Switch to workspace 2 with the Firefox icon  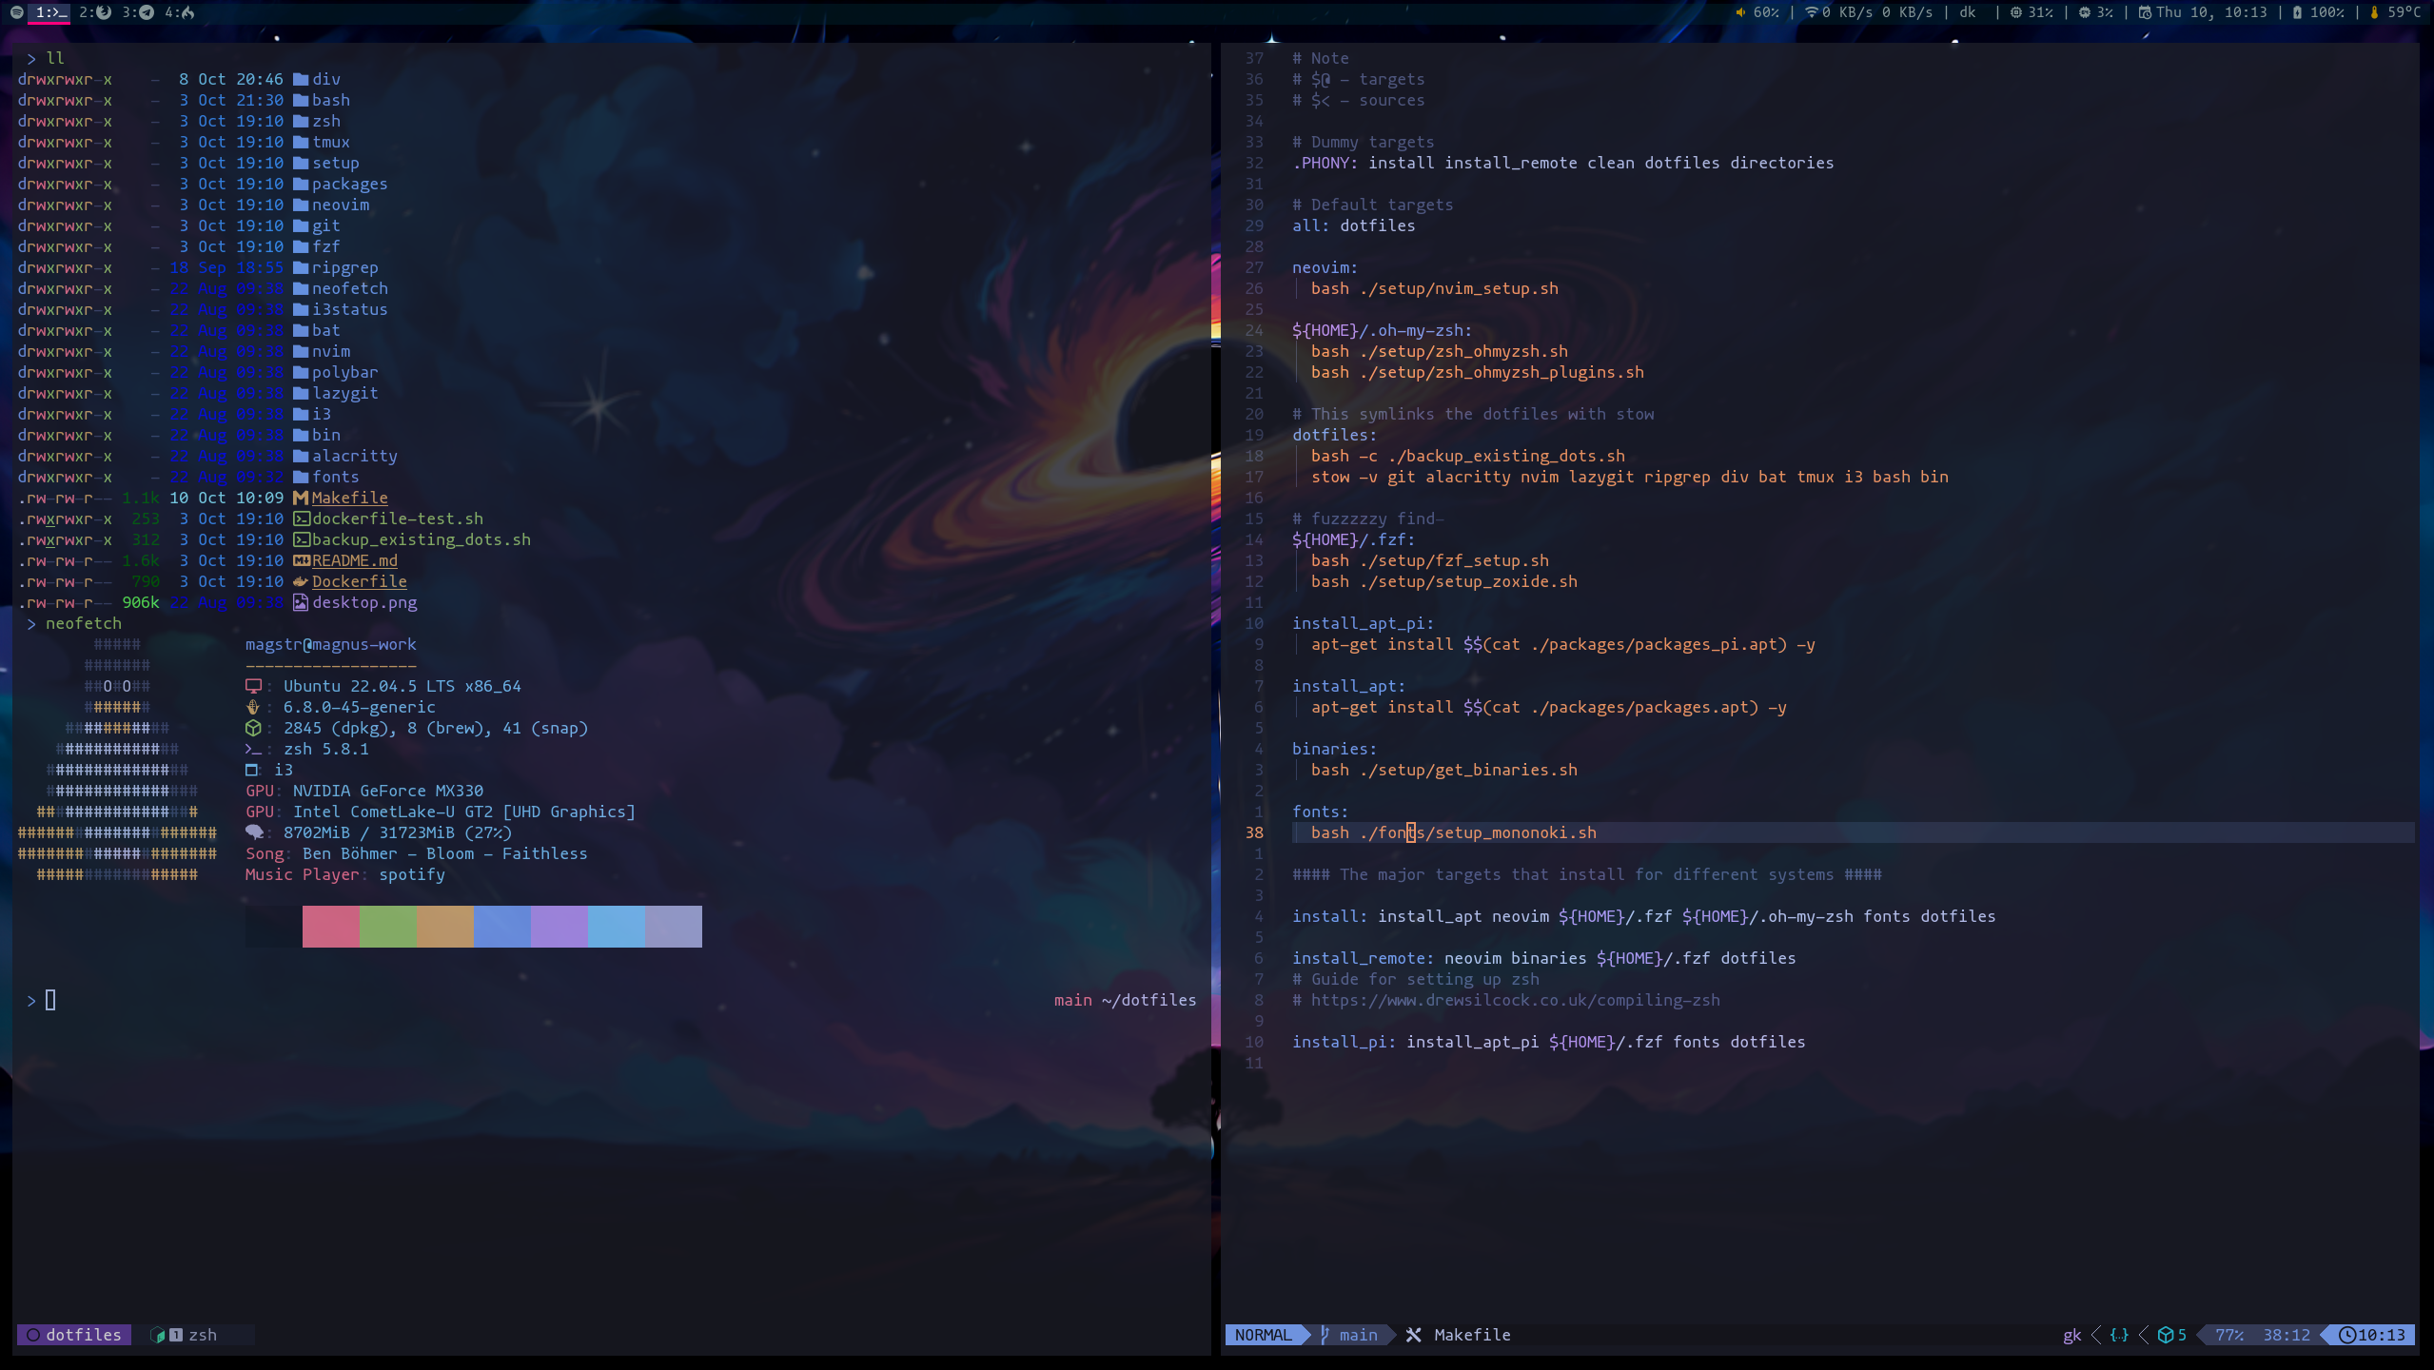click(x=95, y=12)
